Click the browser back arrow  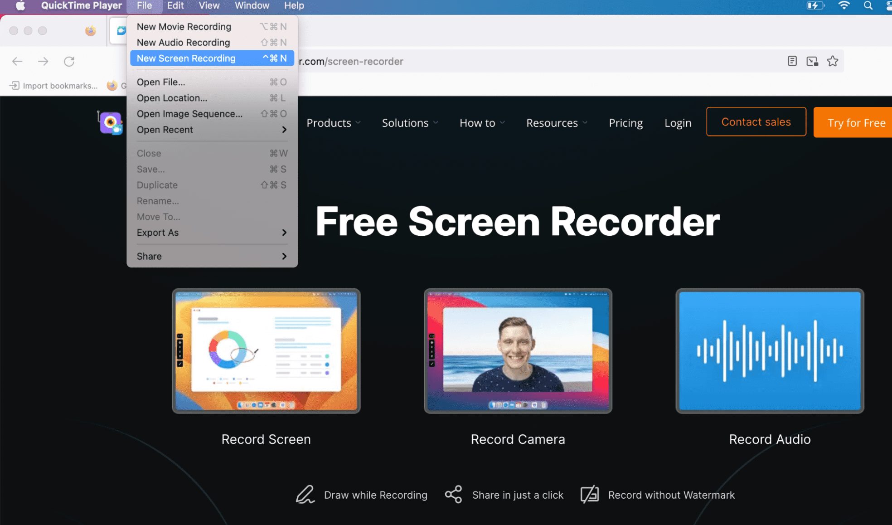click(18, 61)
